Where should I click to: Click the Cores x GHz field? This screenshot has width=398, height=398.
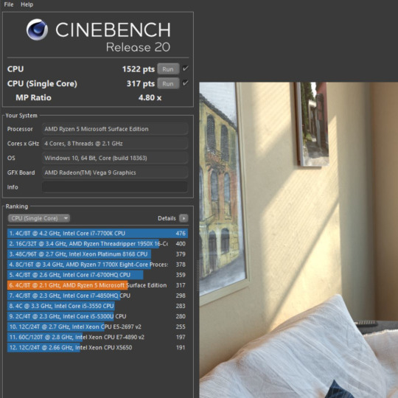tap(115, 144)
